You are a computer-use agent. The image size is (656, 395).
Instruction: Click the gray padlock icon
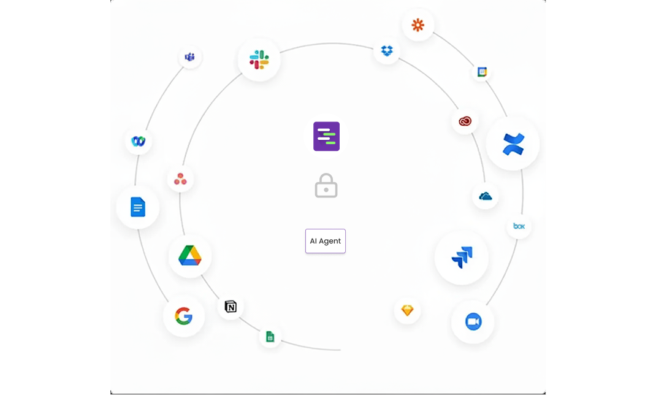click(x=326, y=185)
